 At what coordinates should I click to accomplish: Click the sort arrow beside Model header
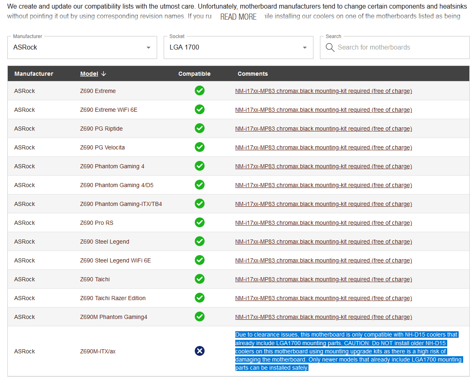104,74
